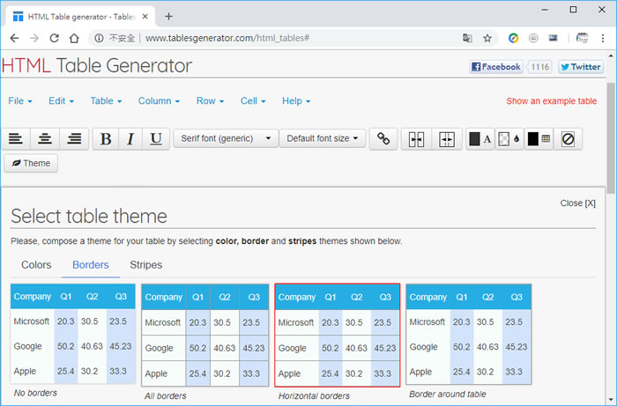
Task: Open the Table menu
Action: [x=106, y=101]
